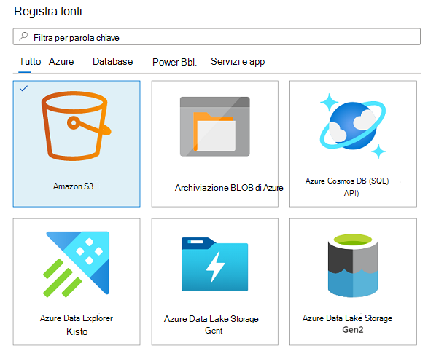
Task: Select the Archiviazione BLOB di Azure label
Action: pyautogui.click(x=229, y=188)
